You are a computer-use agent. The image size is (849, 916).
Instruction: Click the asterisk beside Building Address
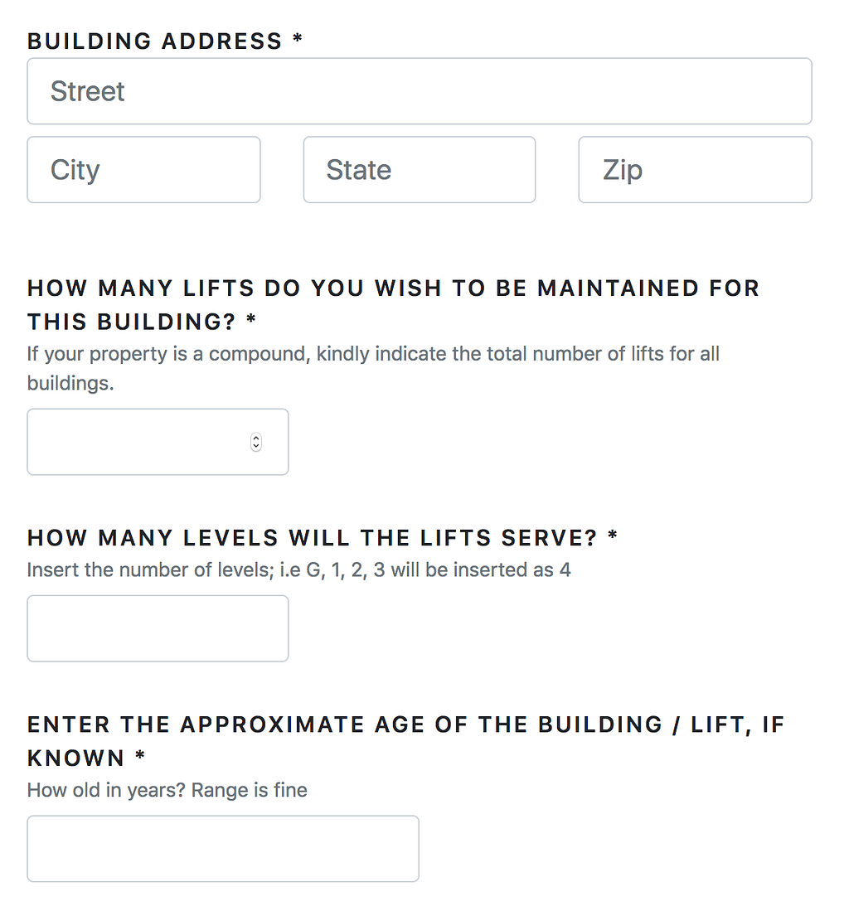pos(297,41)
